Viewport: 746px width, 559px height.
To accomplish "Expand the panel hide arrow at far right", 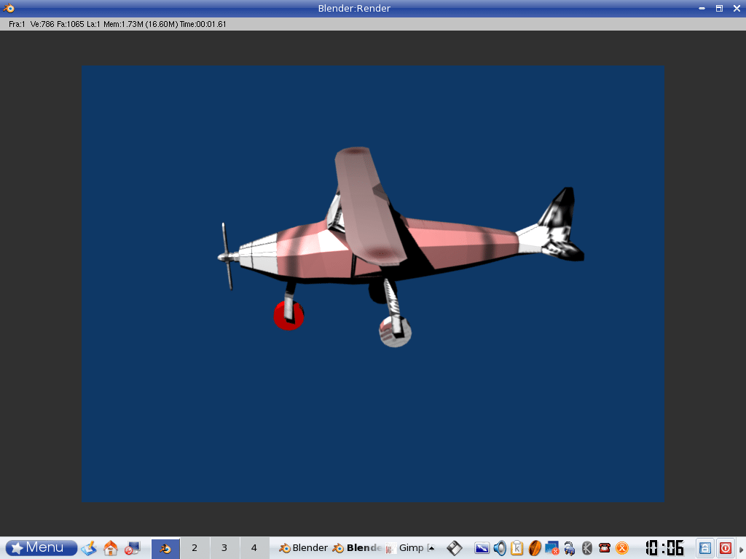I will [742, 549].
